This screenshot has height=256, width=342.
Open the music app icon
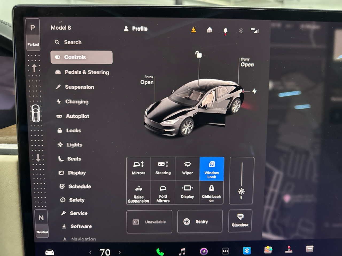click(182, 251)
